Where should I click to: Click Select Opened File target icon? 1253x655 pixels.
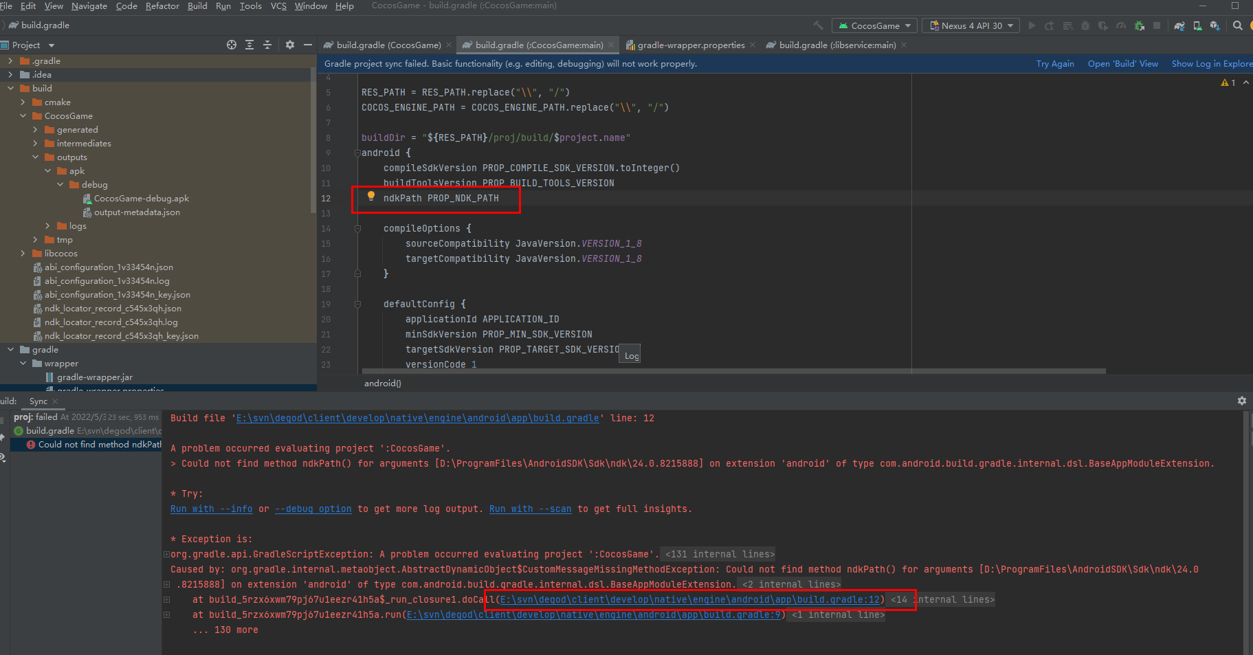pos(232,45)
